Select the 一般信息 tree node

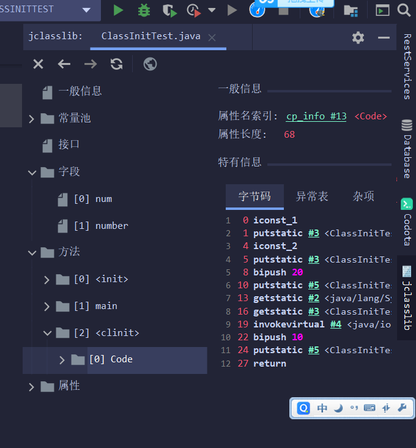click(80, 91)
